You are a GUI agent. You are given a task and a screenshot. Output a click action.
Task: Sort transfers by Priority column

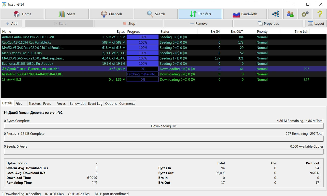click(x=262, y=32)
